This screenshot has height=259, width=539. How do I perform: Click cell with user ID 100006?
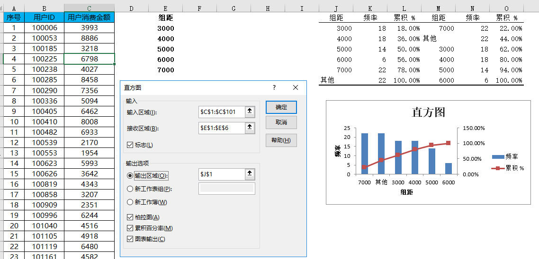pos(45,28)
